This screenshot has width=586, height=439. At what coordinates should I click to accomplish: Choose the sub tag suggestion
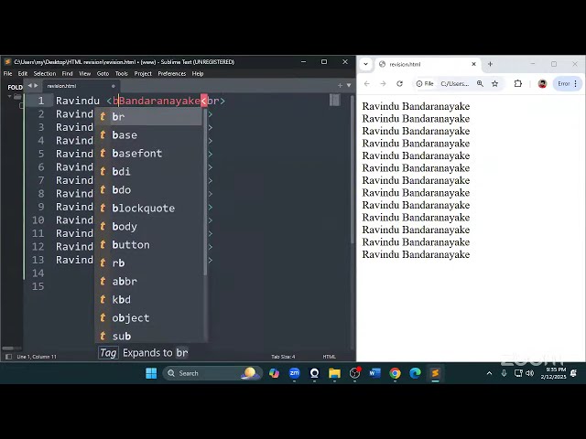pyautogui.click(x=148, y=336)
